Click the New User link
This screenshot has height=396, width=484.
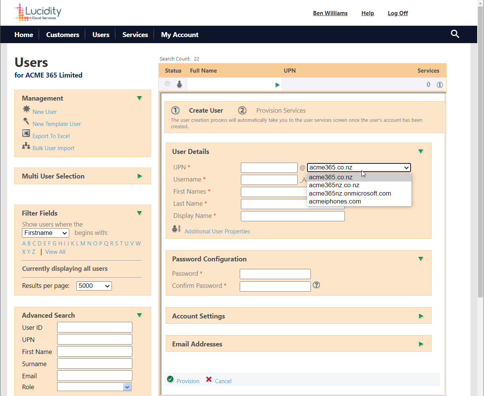[45, 112]
